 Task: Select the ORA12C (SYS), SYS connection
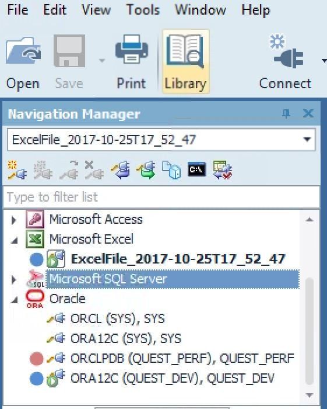pyautogui.click(x=126, y=338)
